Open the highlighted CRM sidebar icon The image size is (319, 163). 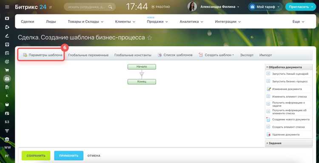tap(7, 79)
